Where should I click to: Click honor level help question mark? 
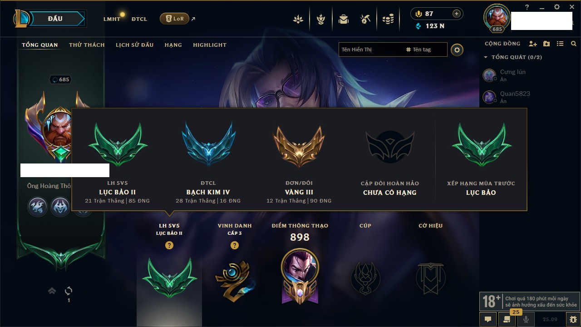coord(235,245)
